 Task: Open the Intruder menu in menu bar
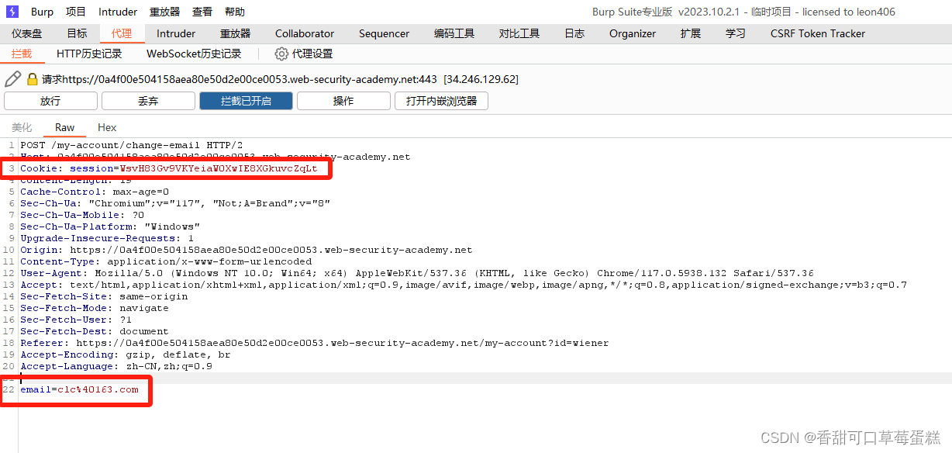point(118,12)
